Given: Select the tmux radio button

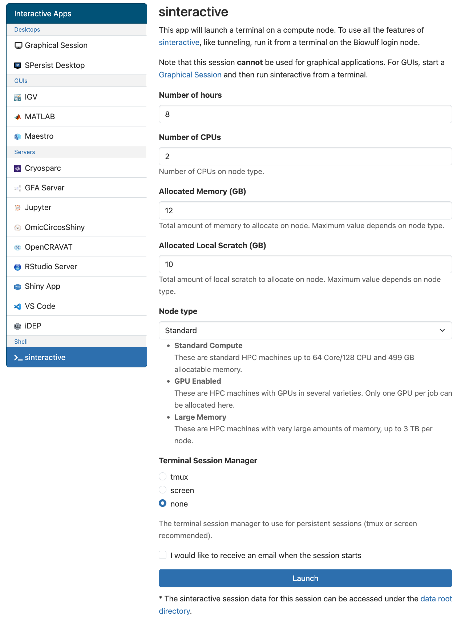Looking at the screenshot, I should (x=163, y=476).
